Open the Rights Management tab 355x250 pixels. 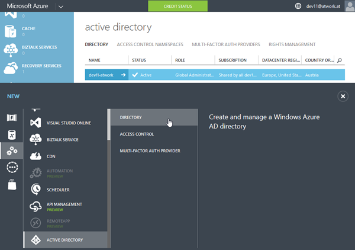point(292,44)
